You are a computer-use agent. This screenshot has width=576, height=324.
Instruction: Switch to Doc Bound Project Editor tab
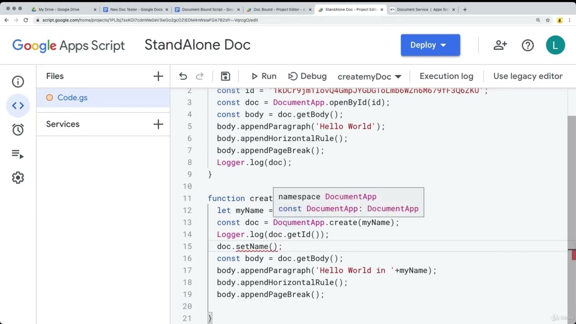pyautogui.click(x=279, y=9)
